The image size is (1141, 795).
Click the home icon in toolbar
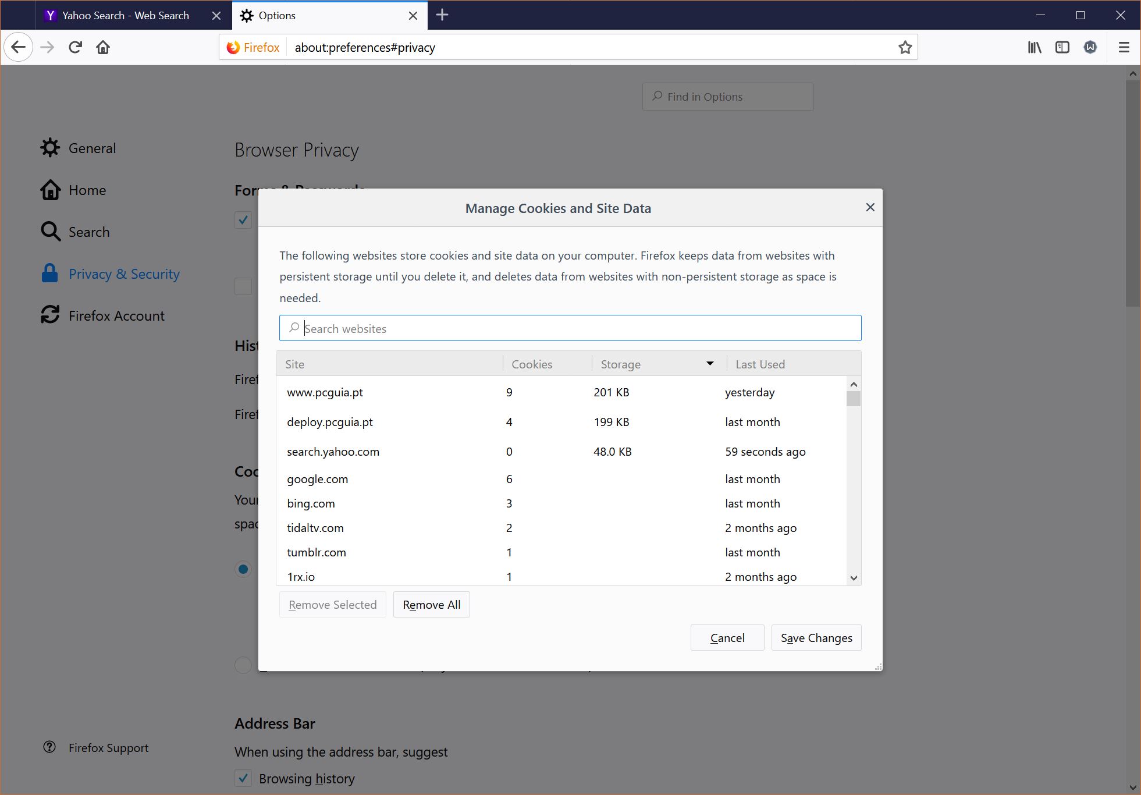103,47
